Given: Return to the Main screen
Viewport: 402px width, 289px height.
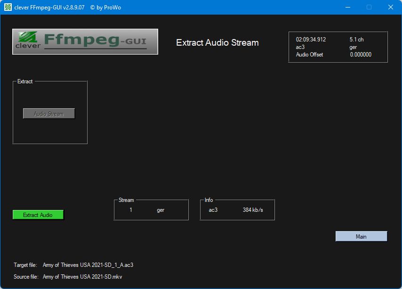Looking at the screenshot, I should [361, 236].
